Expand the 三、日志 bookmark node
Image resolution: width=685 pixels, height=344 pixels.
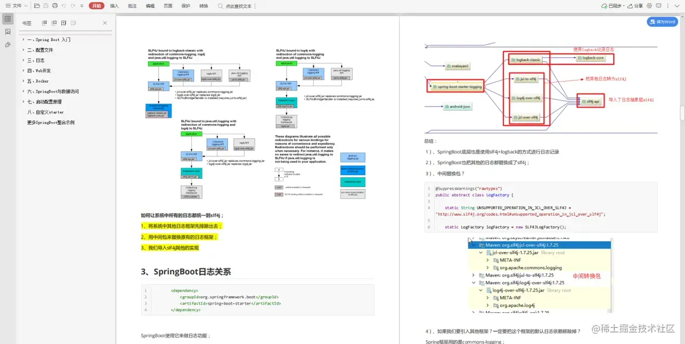tap(23, 60)
